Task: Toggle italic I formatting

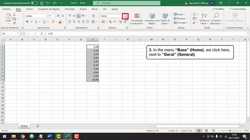Action: coord(32,22)
